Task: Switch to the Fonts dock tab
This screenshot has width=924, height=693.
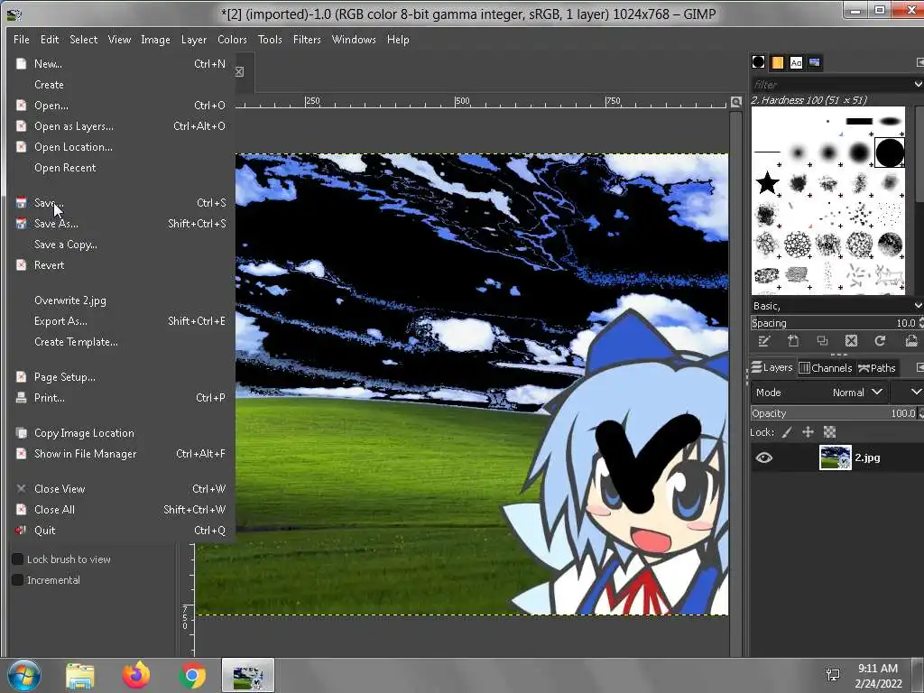Action: click(796, 62)
